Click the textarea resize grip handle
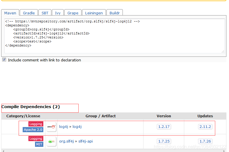The width and height of the screenshot is (229, 152). (x=223, y=51)
